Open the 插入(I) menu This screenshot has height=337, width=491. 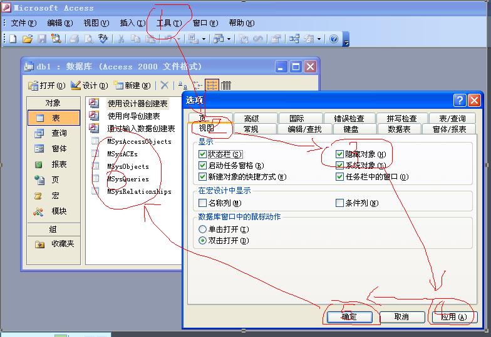133,23
